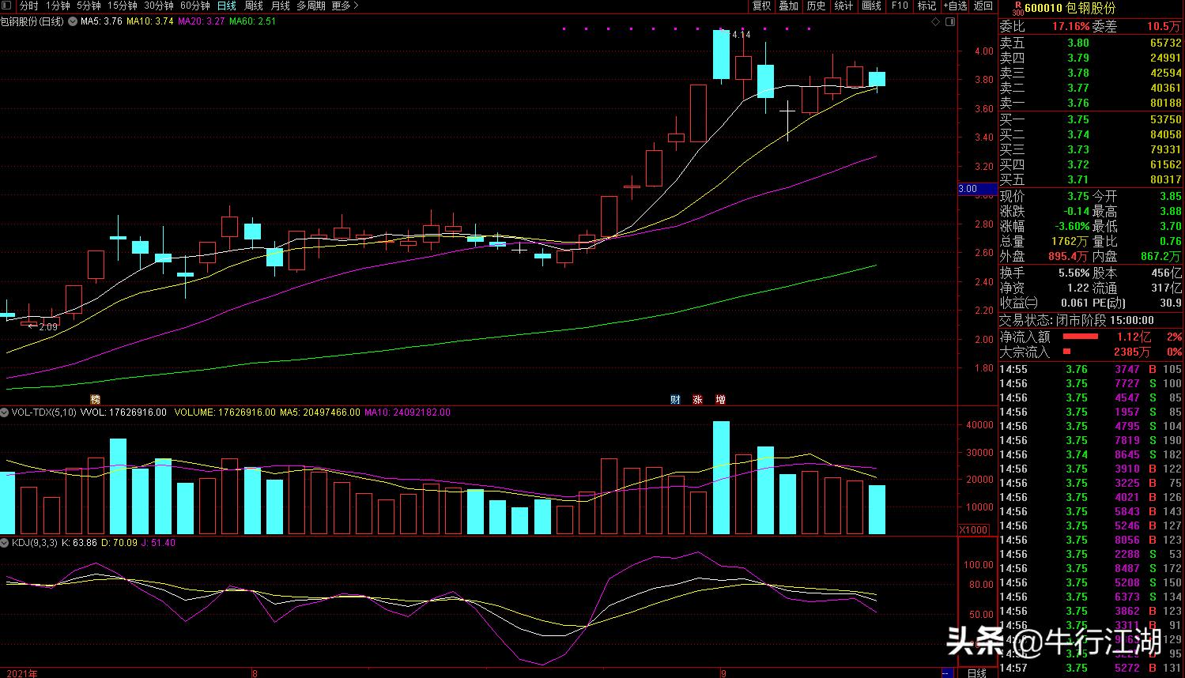Click the panel layout icon at top-left

(x=7, y=6)
